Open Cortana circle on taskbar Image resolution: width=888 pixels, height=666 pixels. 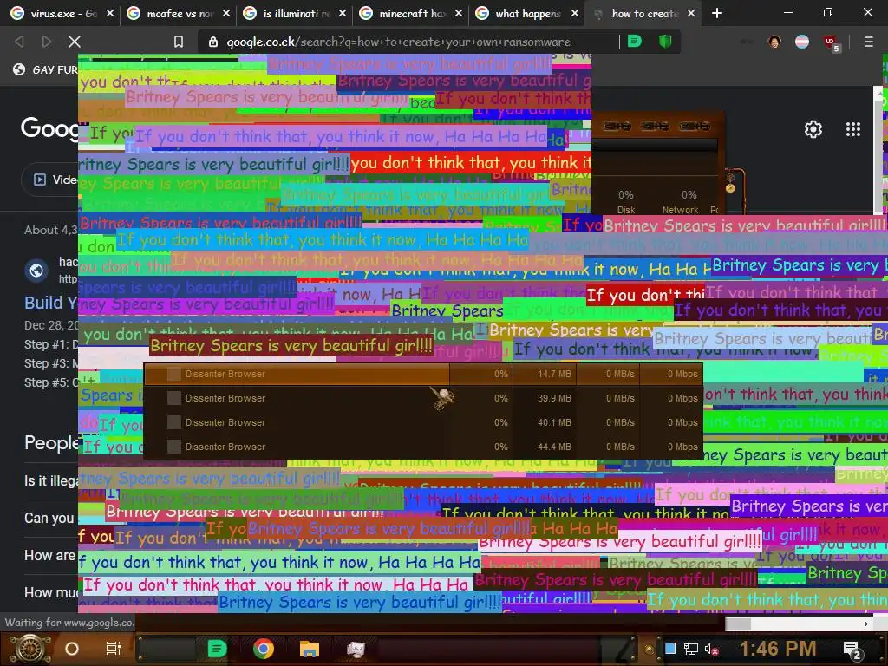click(x=72, y=649)
